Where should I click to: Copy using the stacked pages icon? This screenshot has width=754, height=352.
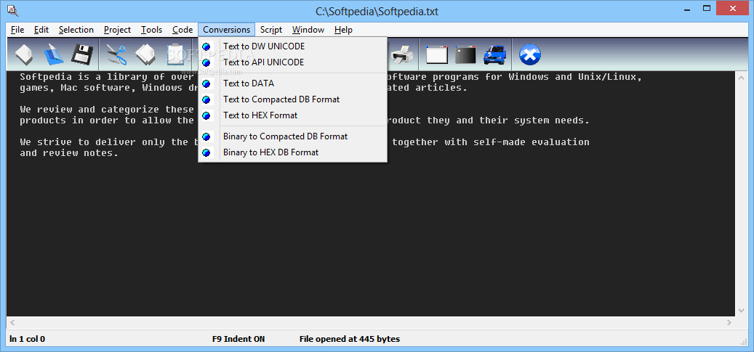(145, 54)
